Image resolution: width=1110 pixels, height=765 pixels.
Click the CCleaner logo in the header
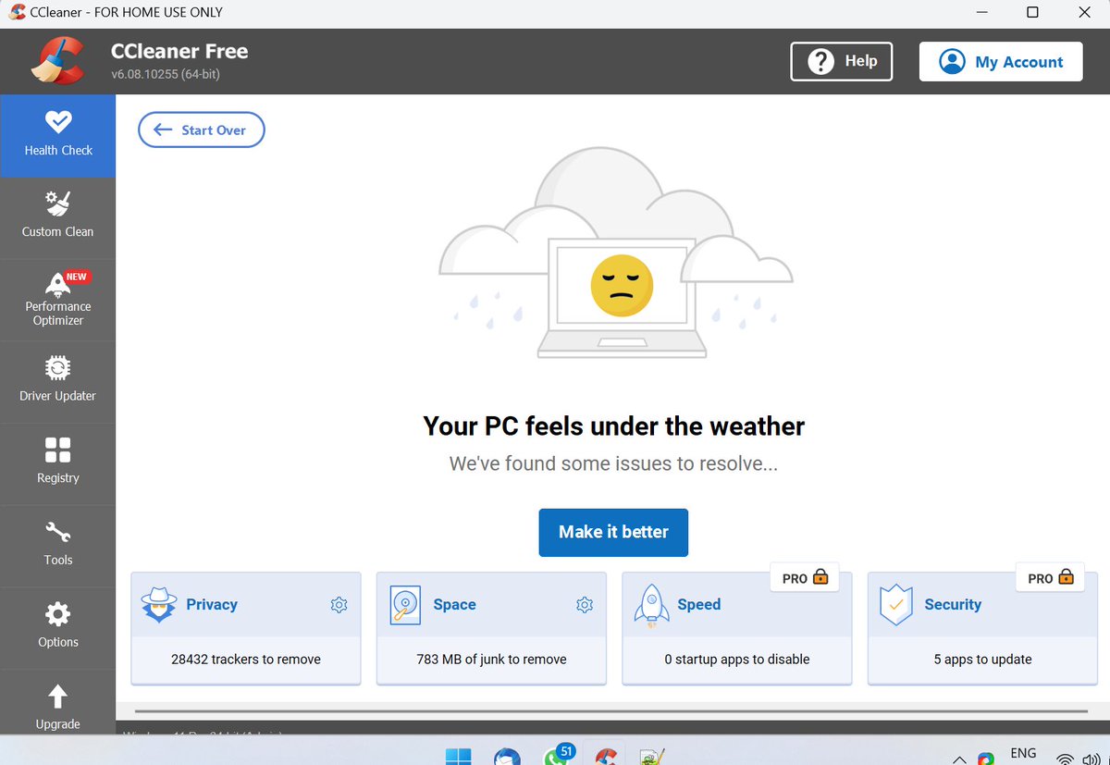pos(57,61)
